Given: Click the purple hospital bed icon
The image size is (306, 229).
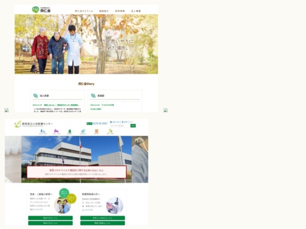Looking at the screenshot, I should 56,131.
